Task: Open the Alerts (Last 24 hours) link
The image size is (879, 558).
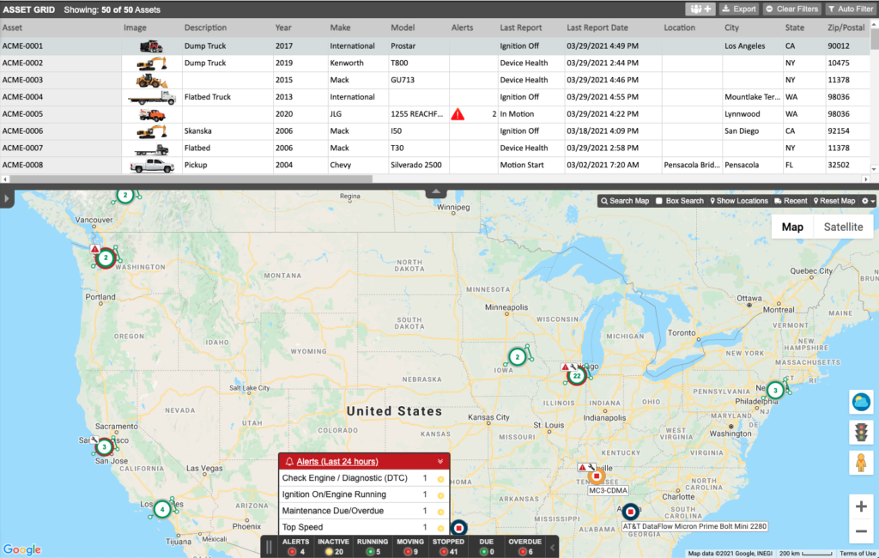Action: (336, 462)
